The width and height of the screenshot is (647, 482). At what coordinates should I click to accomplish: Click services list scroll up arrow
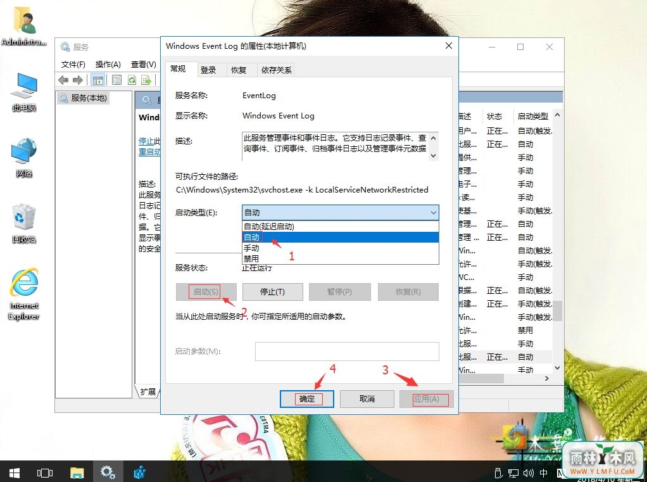(x=558, y=115)
